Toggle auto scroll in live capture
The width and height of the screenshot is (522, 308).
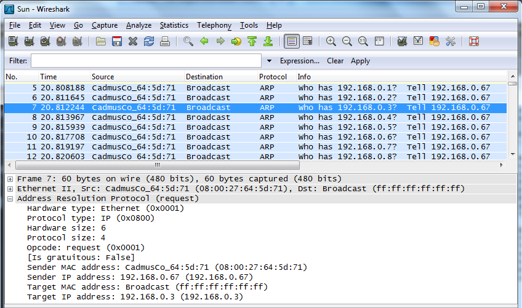pyautogui.click(x=308, y=41)
